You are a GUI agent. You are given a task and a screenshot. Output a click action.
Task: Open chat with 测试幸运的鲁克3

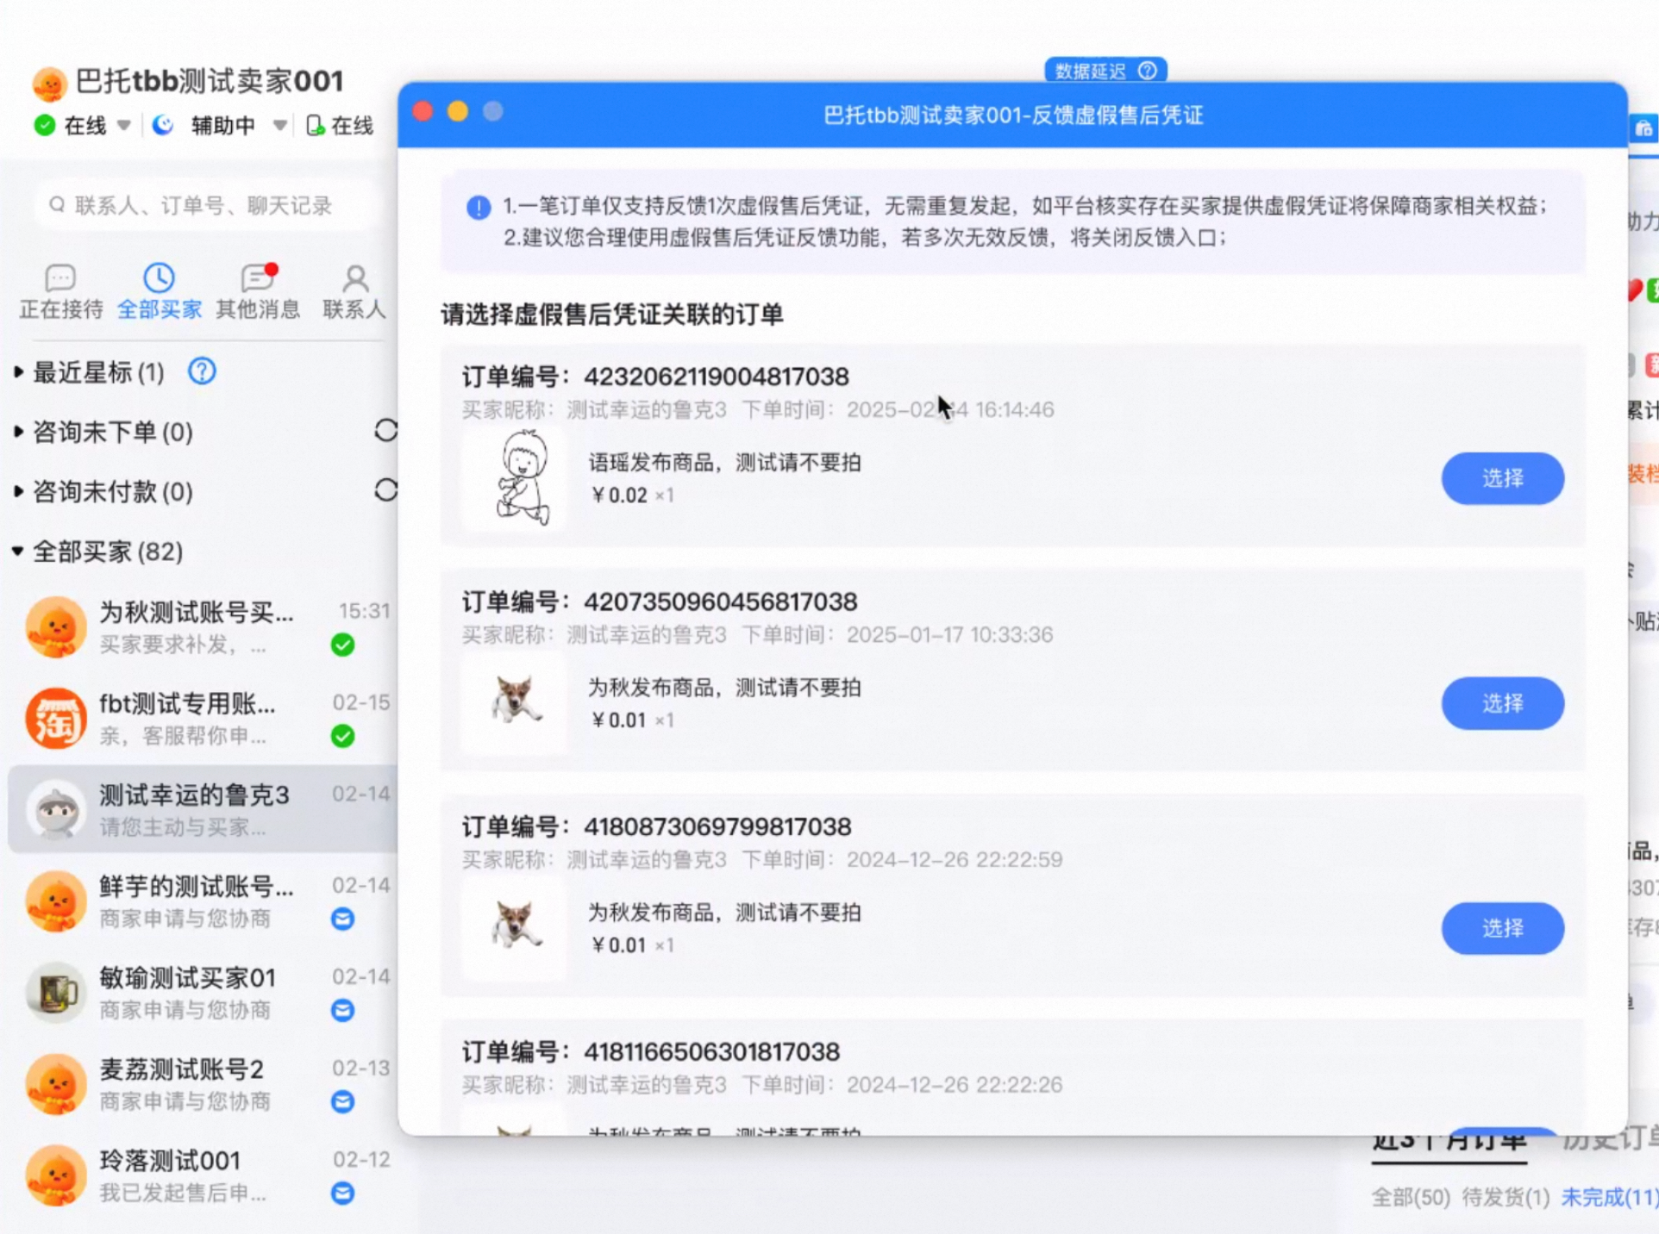tap(203, 809)
